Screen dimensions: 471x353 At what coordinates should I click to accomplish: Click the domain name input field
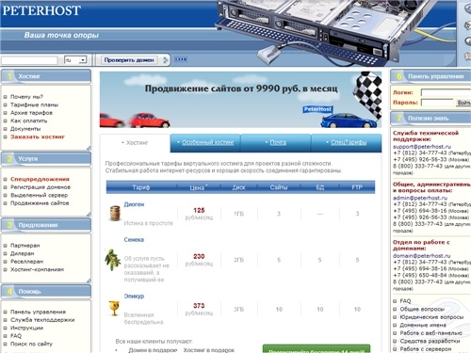point(29,59)
